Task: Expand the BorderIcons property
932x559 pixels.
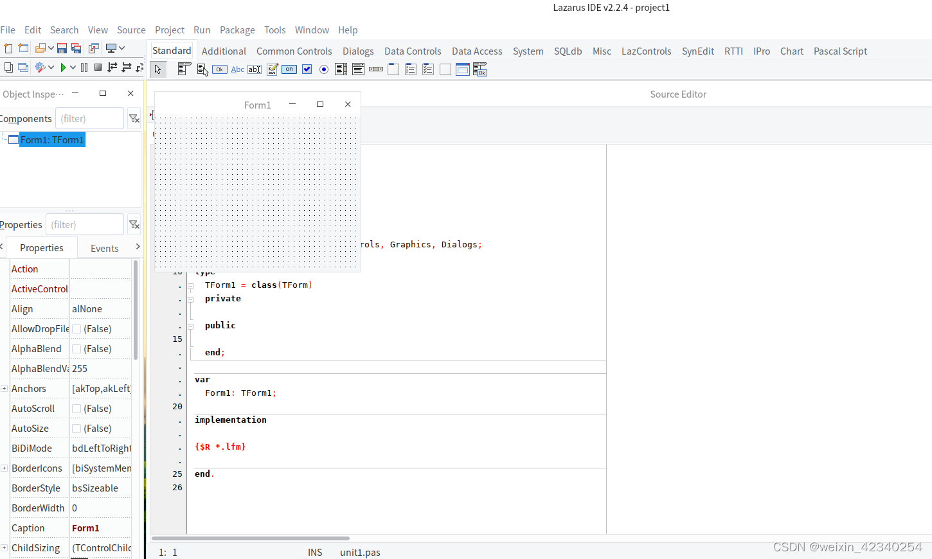Action: point(4,468)
